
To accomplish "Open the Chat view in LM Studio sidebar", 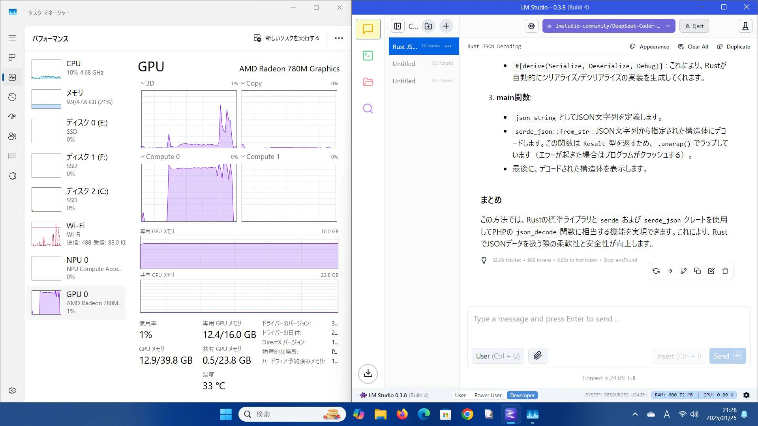I will coord(368,29).
